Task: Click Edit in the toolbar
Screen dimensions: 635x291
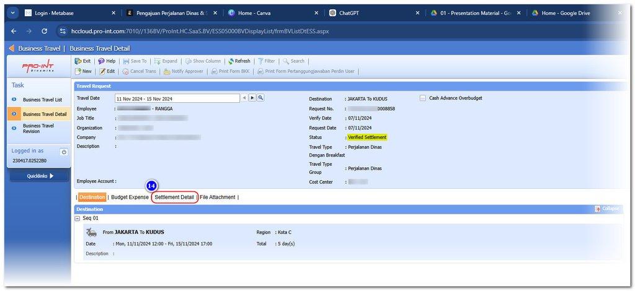Action: click(x=107, y=71)
